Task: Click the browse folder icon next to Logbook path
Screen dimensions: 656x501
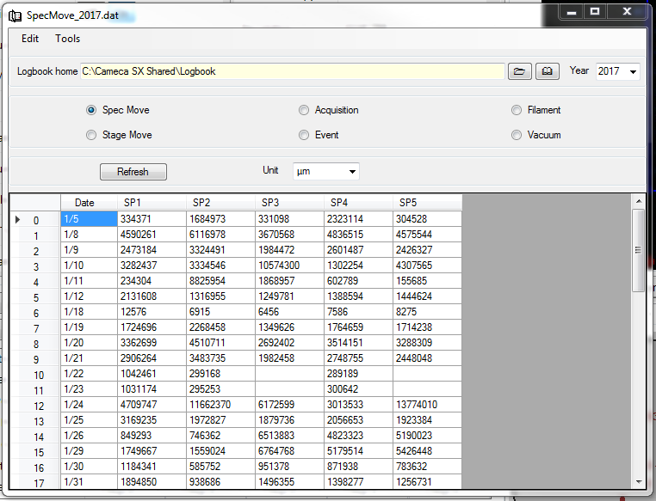Action: [518, 71]
